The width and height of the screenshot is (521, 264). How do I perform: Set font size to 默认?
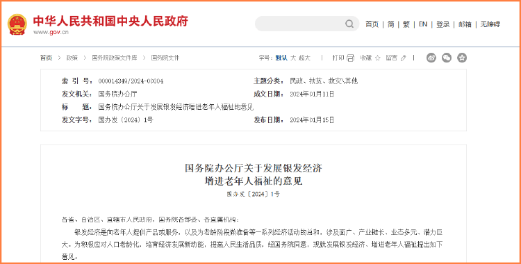[281, 58]
